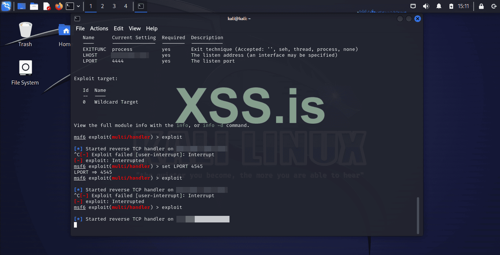The height and width of the screenshot is (255, 500).
Task: Open the Actions menu in terminal
Action: coord(99,29)
